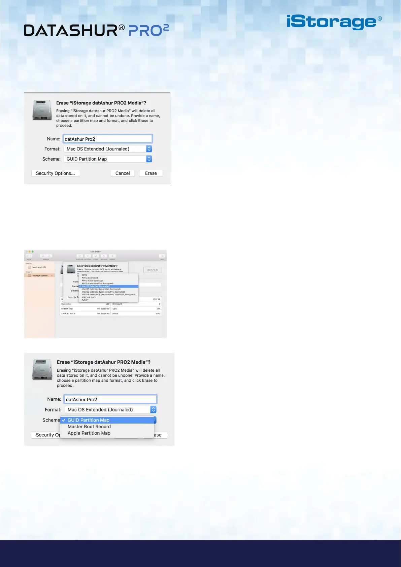The image size is (401, 567).
Task: Choose APFS in the Disk Utility format list
Action: coord(108,275)
